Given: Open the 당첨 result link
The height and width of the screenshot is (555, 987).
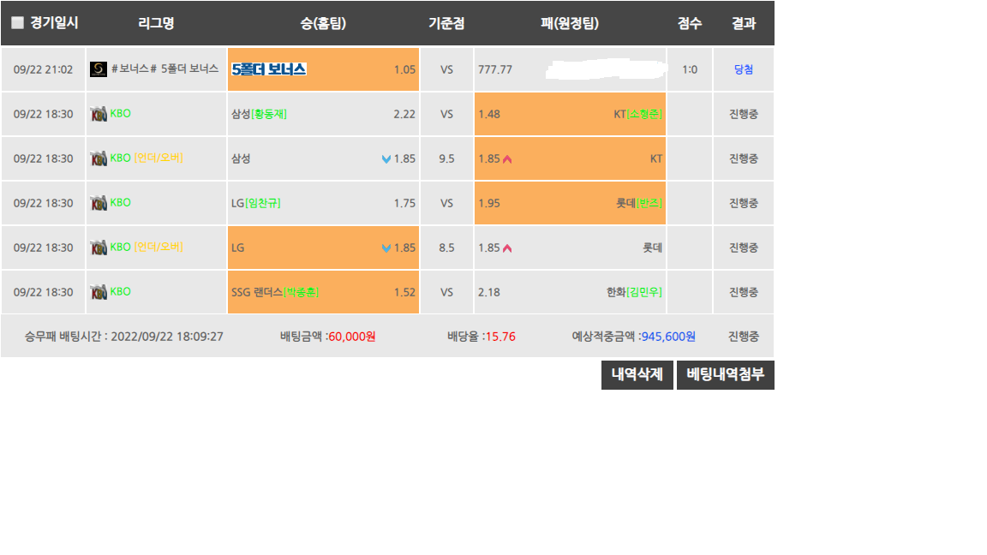Looking at the screenshot, I should (744, 69).
